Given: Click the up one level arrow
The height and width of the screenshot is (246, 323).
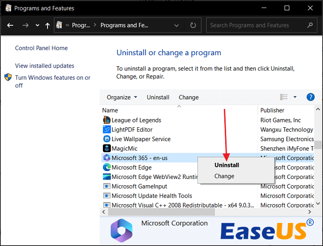Looking at the screenshot, I should [48, 25].
